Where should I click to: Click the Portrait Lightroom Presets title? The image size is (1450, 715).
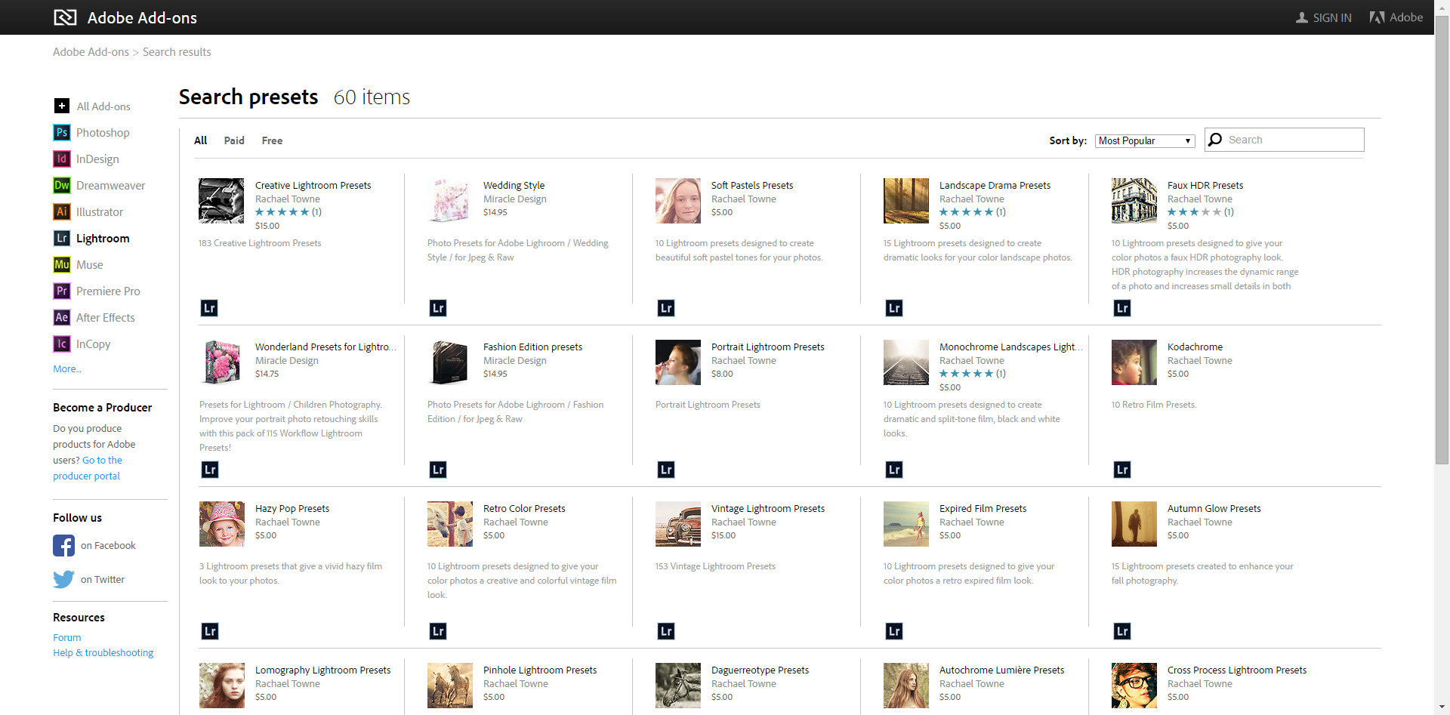(767, 347)
